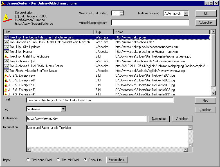Screen dimensions: 220x167
Task: Click path 'C:\Dokumente\Bilder\Star Trek\entd002.jpg'
Action: pyautogui.click(x=145, y=80)
